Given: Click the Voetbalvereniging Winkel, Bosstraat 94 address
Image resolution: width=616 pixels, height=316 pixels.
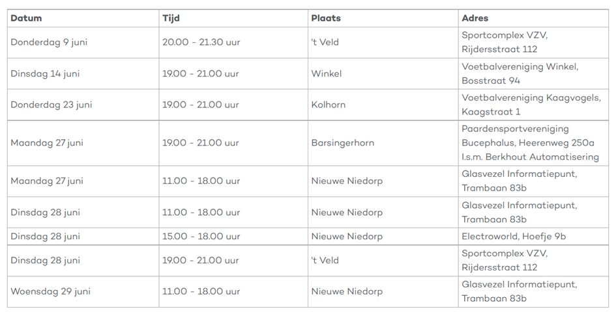Looking at the screenshot, I should coord(520,73).
